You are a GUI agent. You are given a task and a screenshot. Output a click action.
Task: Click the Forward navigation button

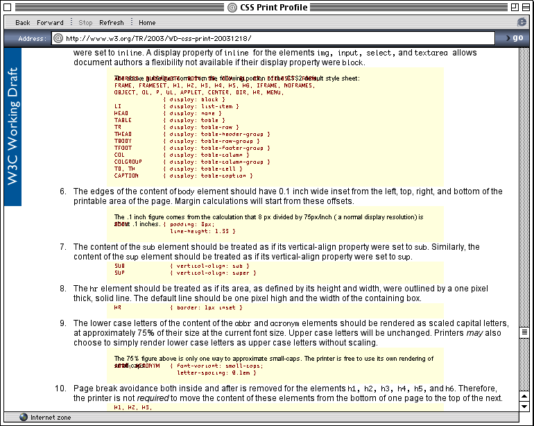(50, 23)
